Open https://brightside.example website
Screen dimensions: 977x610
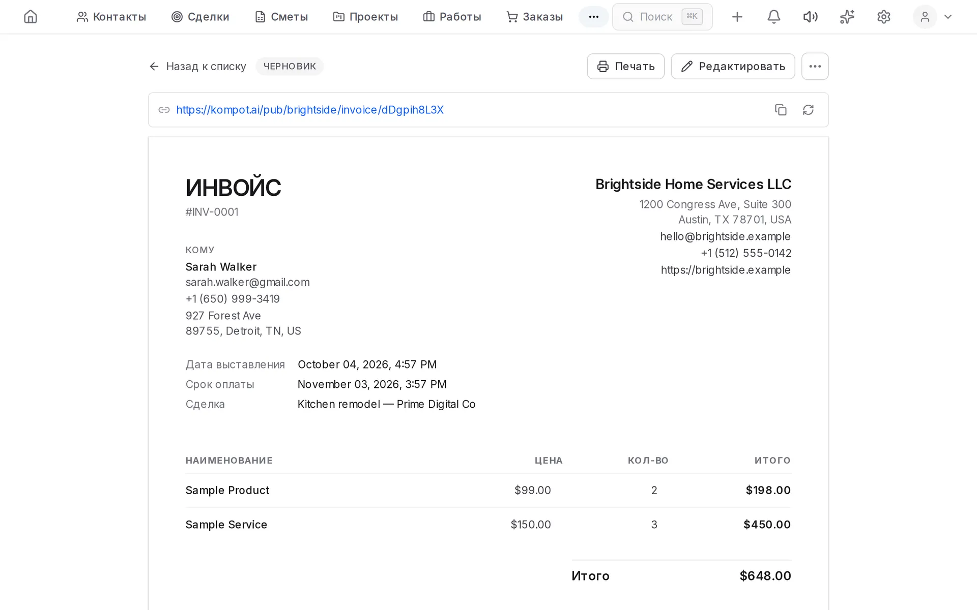(x=726, y=270)
